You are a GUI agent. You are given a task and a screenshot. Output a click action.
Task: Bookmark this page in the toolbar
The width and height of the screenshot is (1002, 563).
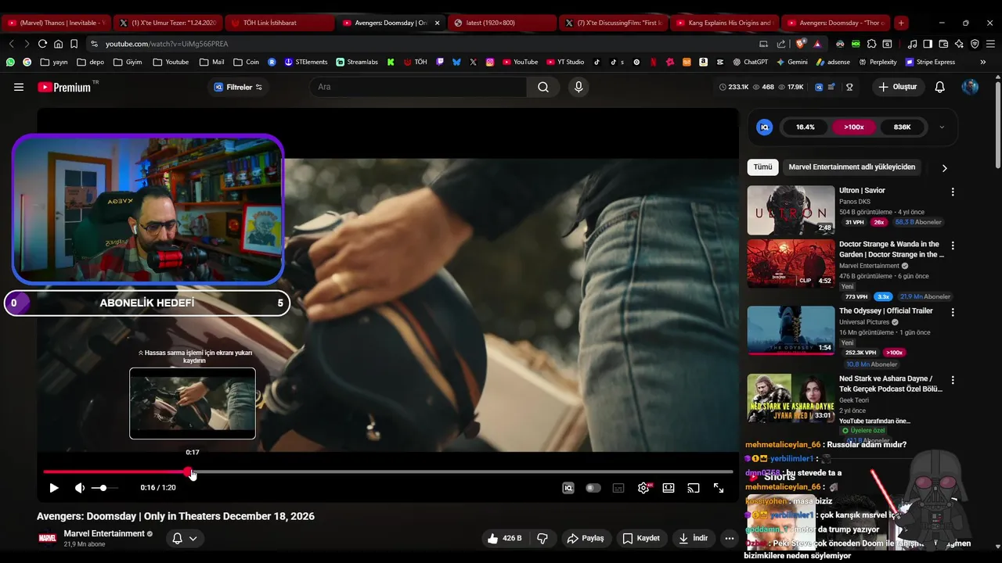(x=74, y=44)
